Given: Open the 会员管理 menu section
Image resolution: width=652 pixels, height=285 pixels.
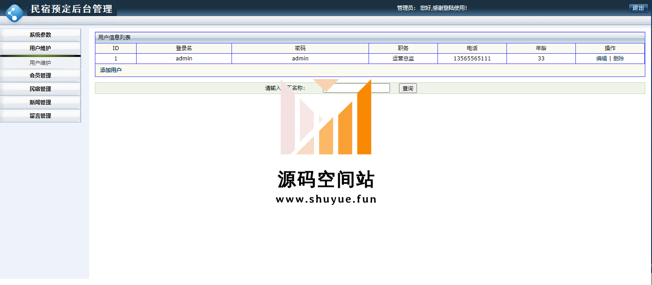Looking at the screenshot, I should click(40, 76).
